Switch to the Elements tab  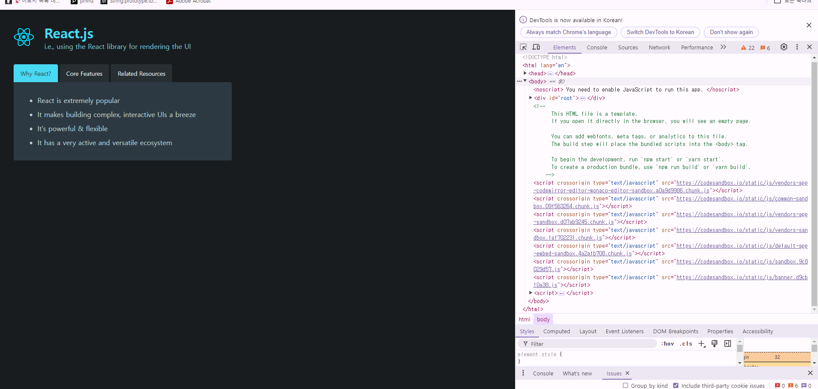[565, 48]
